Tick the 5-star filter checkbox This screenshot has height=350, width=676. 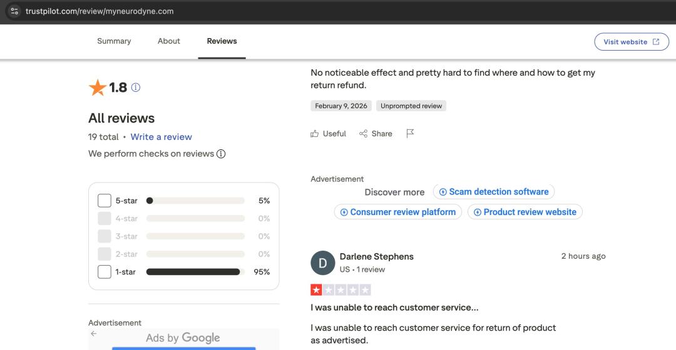[105, 201]
